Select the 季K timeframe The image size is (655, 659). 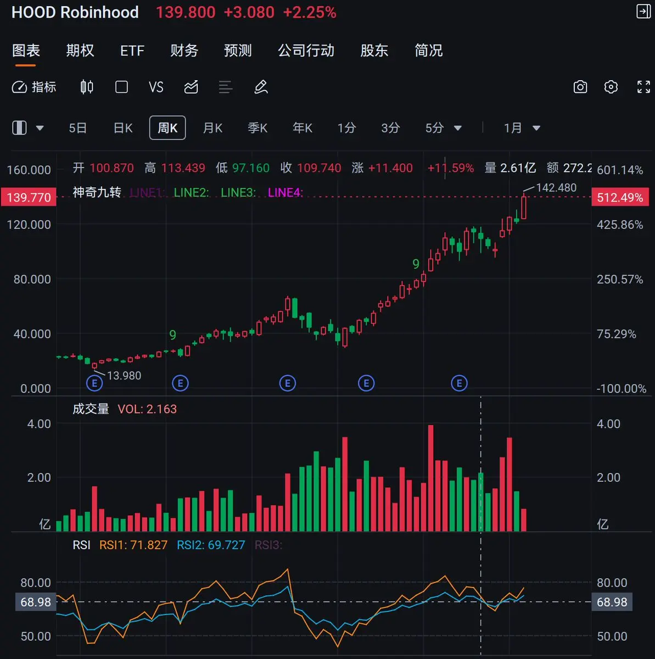(257, 128)
